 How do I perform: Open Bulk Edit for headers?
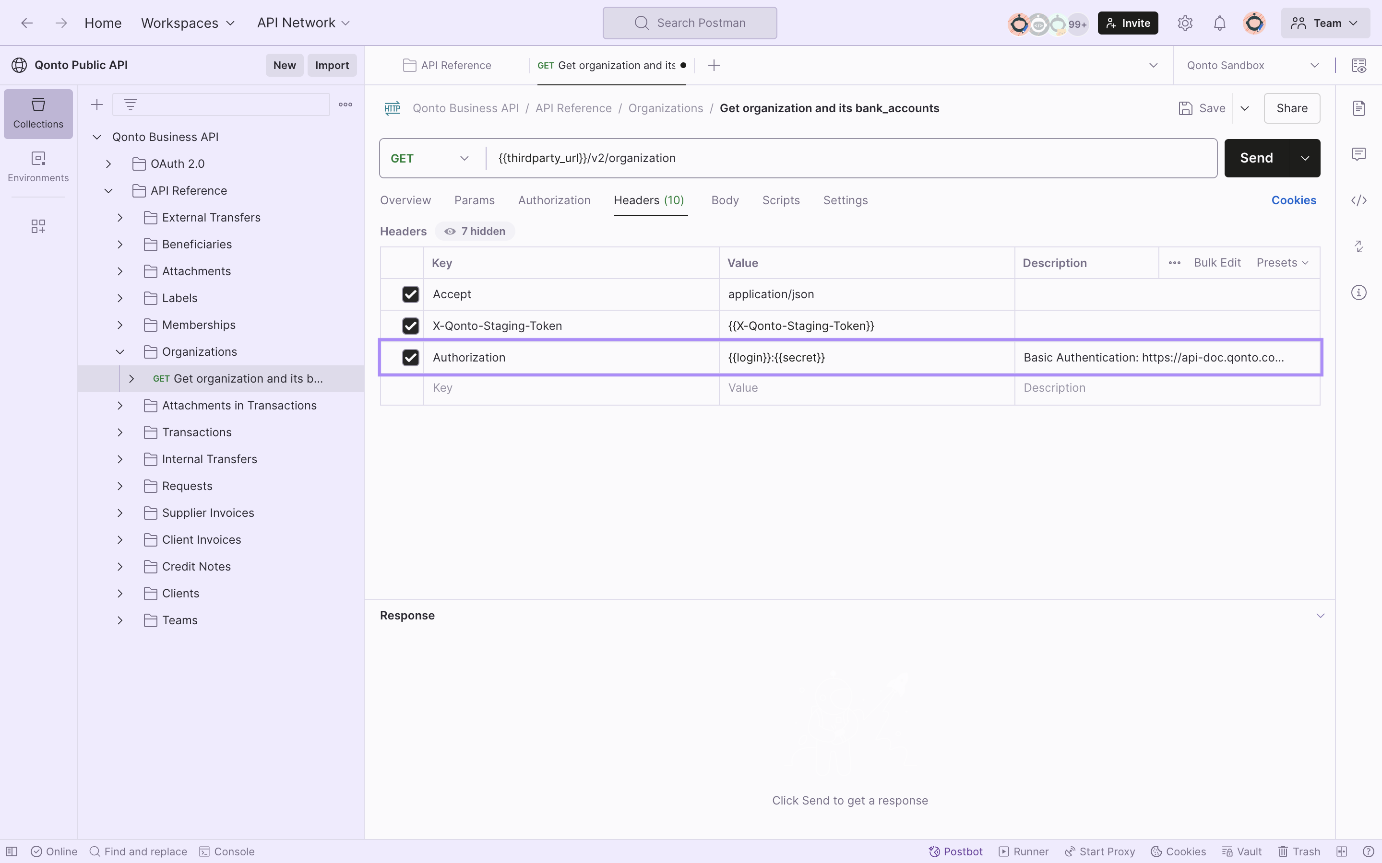coord(1217,263)
